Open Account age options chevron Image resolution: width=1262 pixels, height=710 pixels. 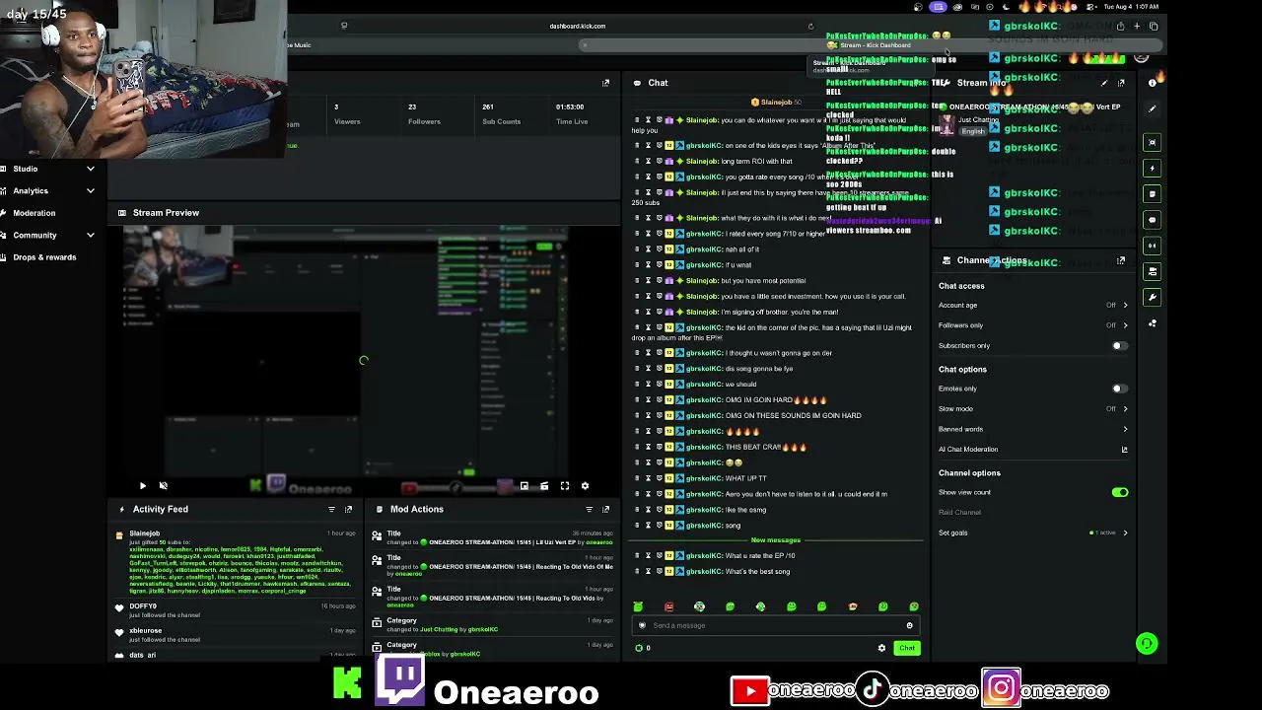click(1125, 306)
